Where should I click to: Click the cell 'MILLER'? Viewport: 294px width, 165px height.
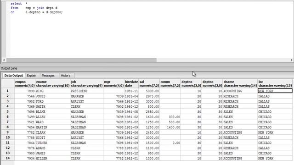point(53,158)
